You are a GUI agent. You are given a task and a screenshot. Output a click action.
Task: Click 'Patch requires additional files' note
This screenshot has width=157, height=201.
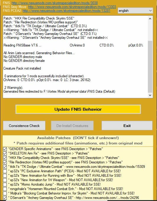coord(78,143)
